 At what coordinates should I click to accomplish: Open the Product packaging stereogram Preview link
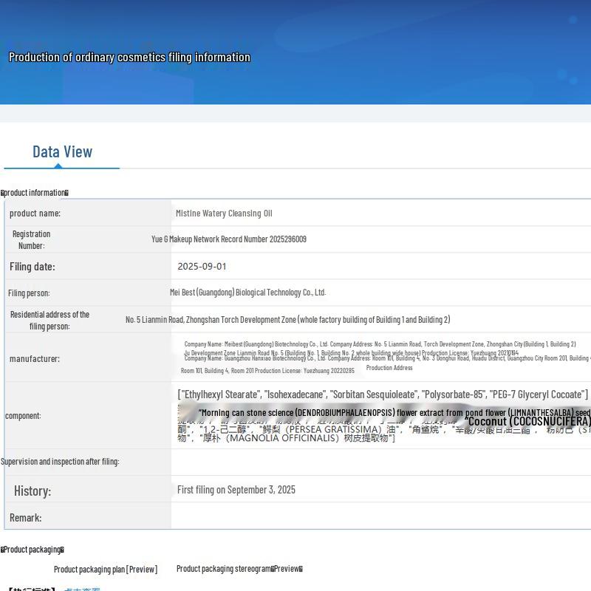pos(239,568)
